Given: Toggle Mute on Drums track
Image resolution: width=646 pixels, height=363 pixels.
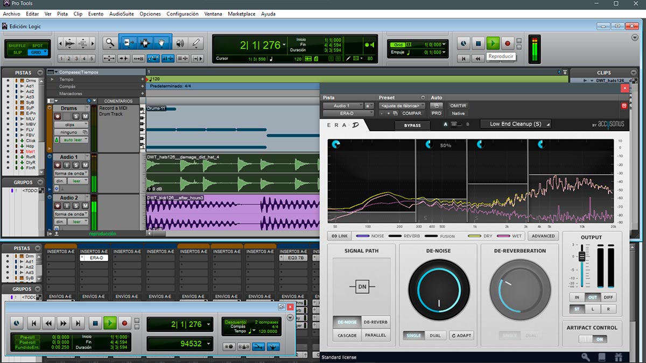Looking at the screenshot, I should (x=85, y=116).
